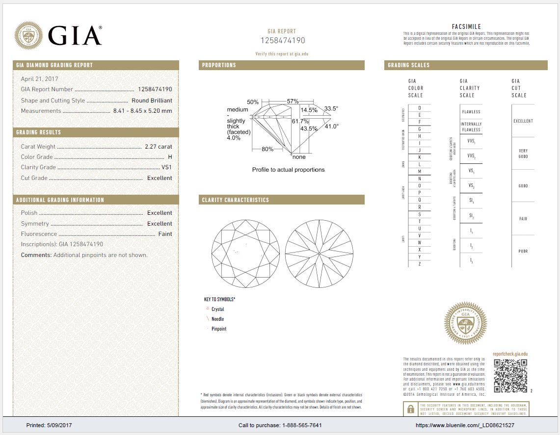The image size is (560, 435).
Task: Click FLAWLESS on the clarity scale
Action: pyautogui.click(x=471, y=112)
